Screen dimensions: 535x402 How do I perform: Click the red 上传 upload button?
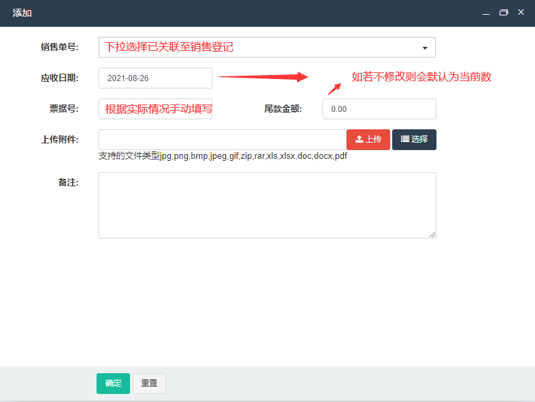[x=368, y=139]
